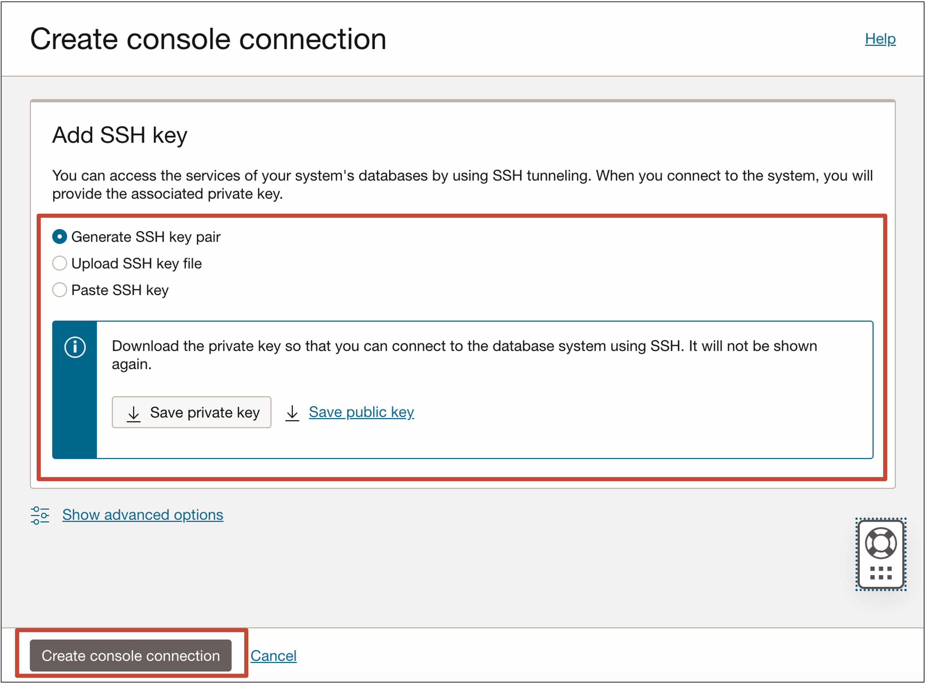
Task: Choose the Paste SSH key radio button
Action: (60, 290)
